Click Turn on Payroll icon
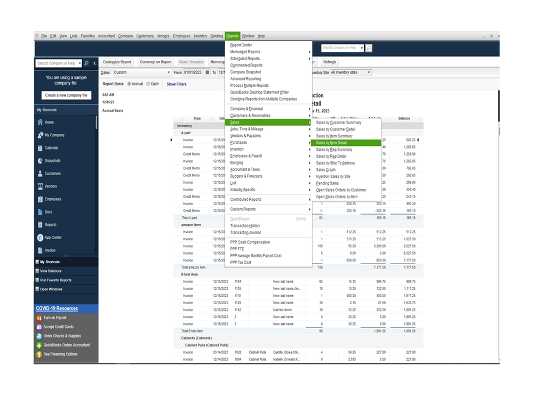Viewport: 533px width, 399px height. coord(39,318)
